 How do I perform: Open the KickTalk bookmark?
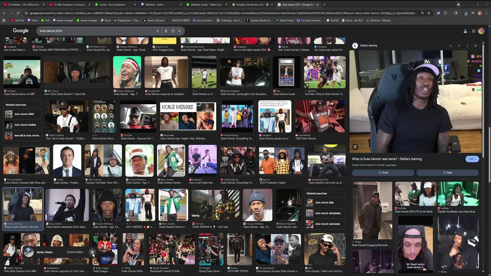pyautogui.click(x=333, y=20)
